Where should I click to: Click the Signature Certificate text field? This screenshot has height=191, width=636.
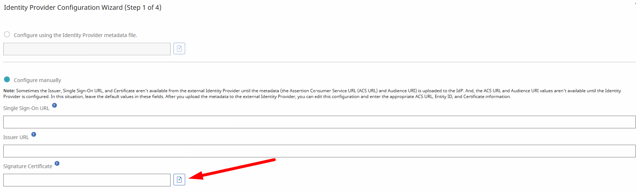tap(87, 180)
